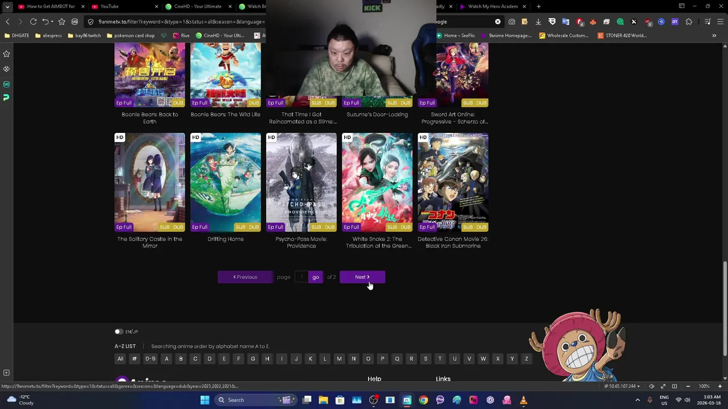
Task: Open the Psycho-Pass Movie: Providence poster
Action: pos(301,182)
